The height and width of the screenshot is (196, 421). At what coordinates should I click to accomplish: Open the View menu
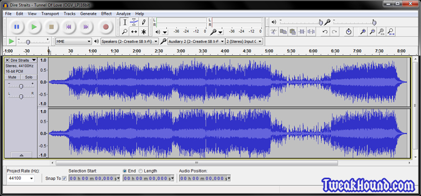32,14
